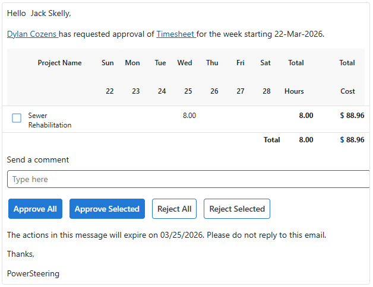Click the Mon column header
The width and height of the screenshot is (373, 287).
pos(132,63)
